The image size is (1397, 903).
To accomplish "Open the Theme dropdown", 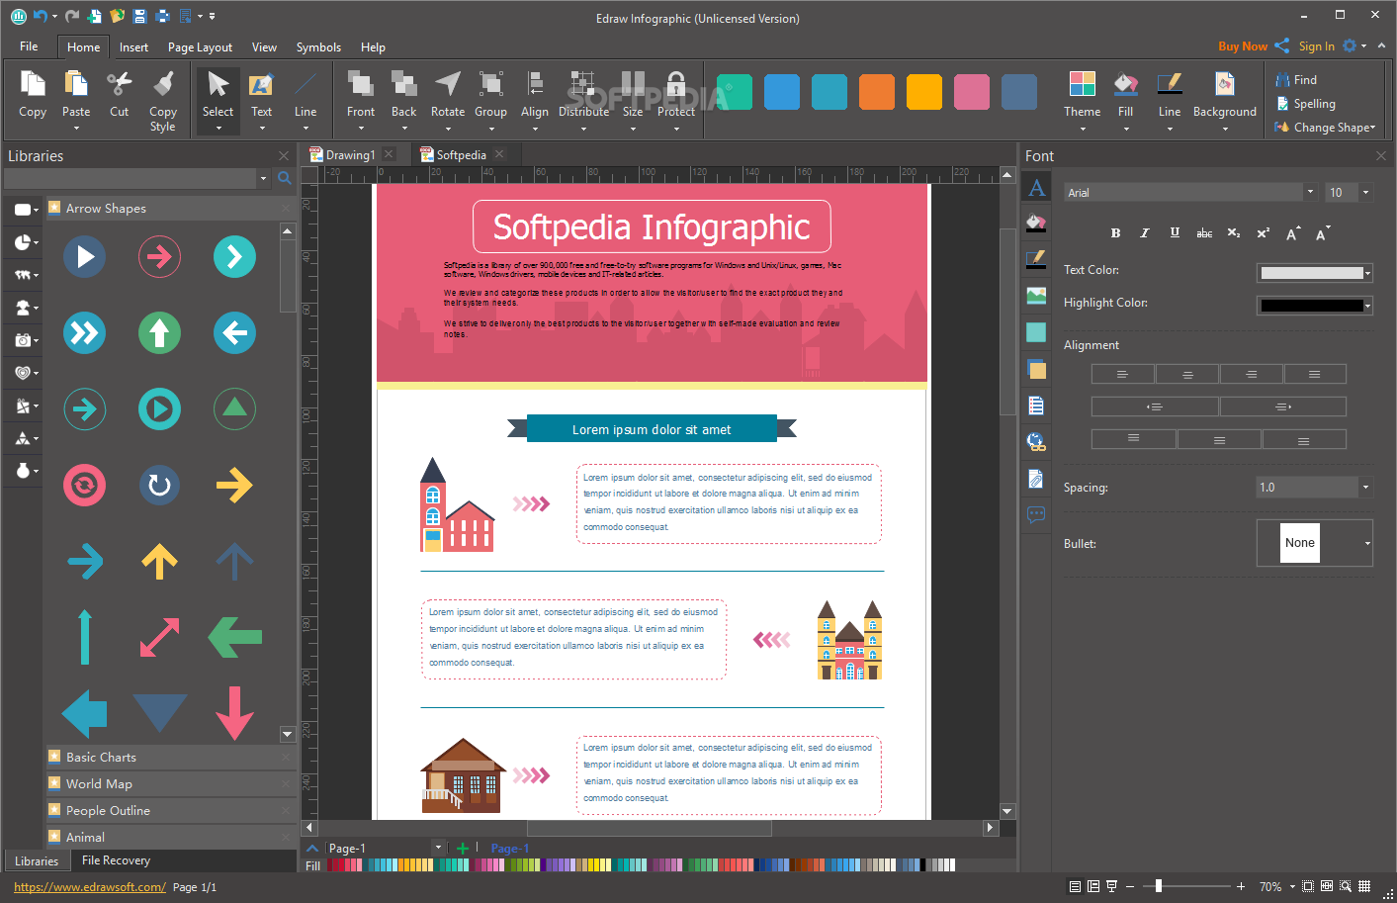I will tap(1083, 101).
